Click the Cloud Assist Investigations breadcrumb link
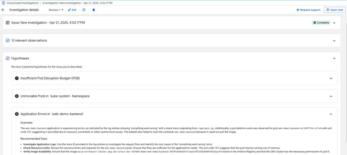347x155 pixels. (22, 3)
